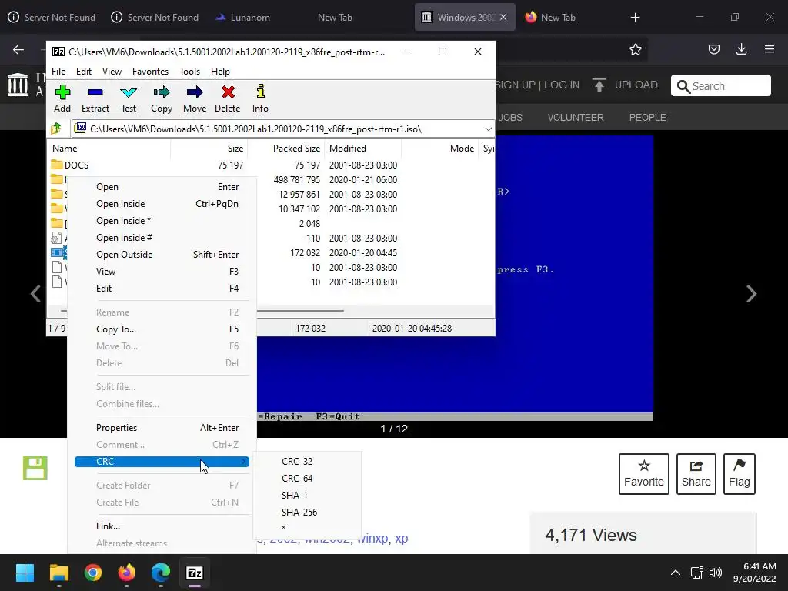Open the File menu in 7-Zip
The width and height of the screenshot is (788, 591).
tap(58, 72)
